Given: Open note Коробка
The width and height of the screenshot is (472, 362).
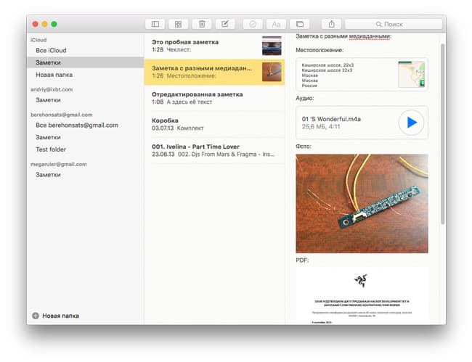Looking at the screenshot, I should coord(214,124).
